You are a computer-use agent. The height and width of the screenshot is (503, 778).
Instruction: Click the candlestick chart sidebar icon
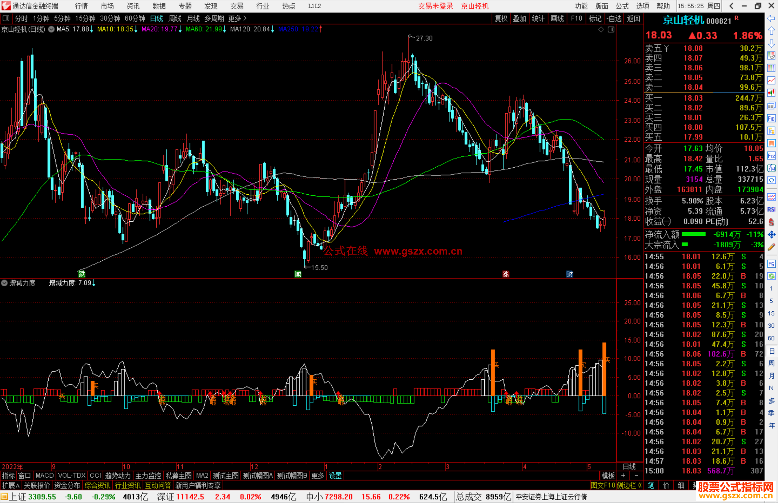tap(771, 93)
